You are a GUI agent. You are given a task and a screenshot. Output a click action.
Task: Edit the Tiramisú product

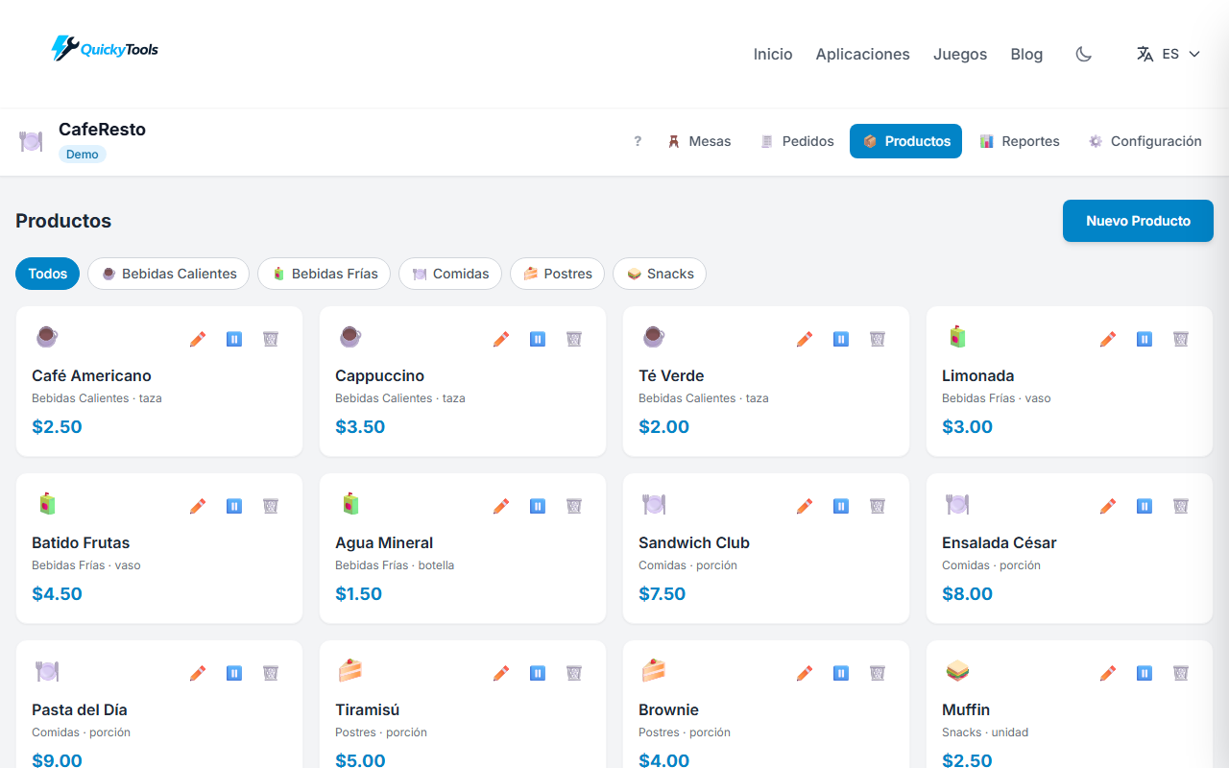pos(500,673)
